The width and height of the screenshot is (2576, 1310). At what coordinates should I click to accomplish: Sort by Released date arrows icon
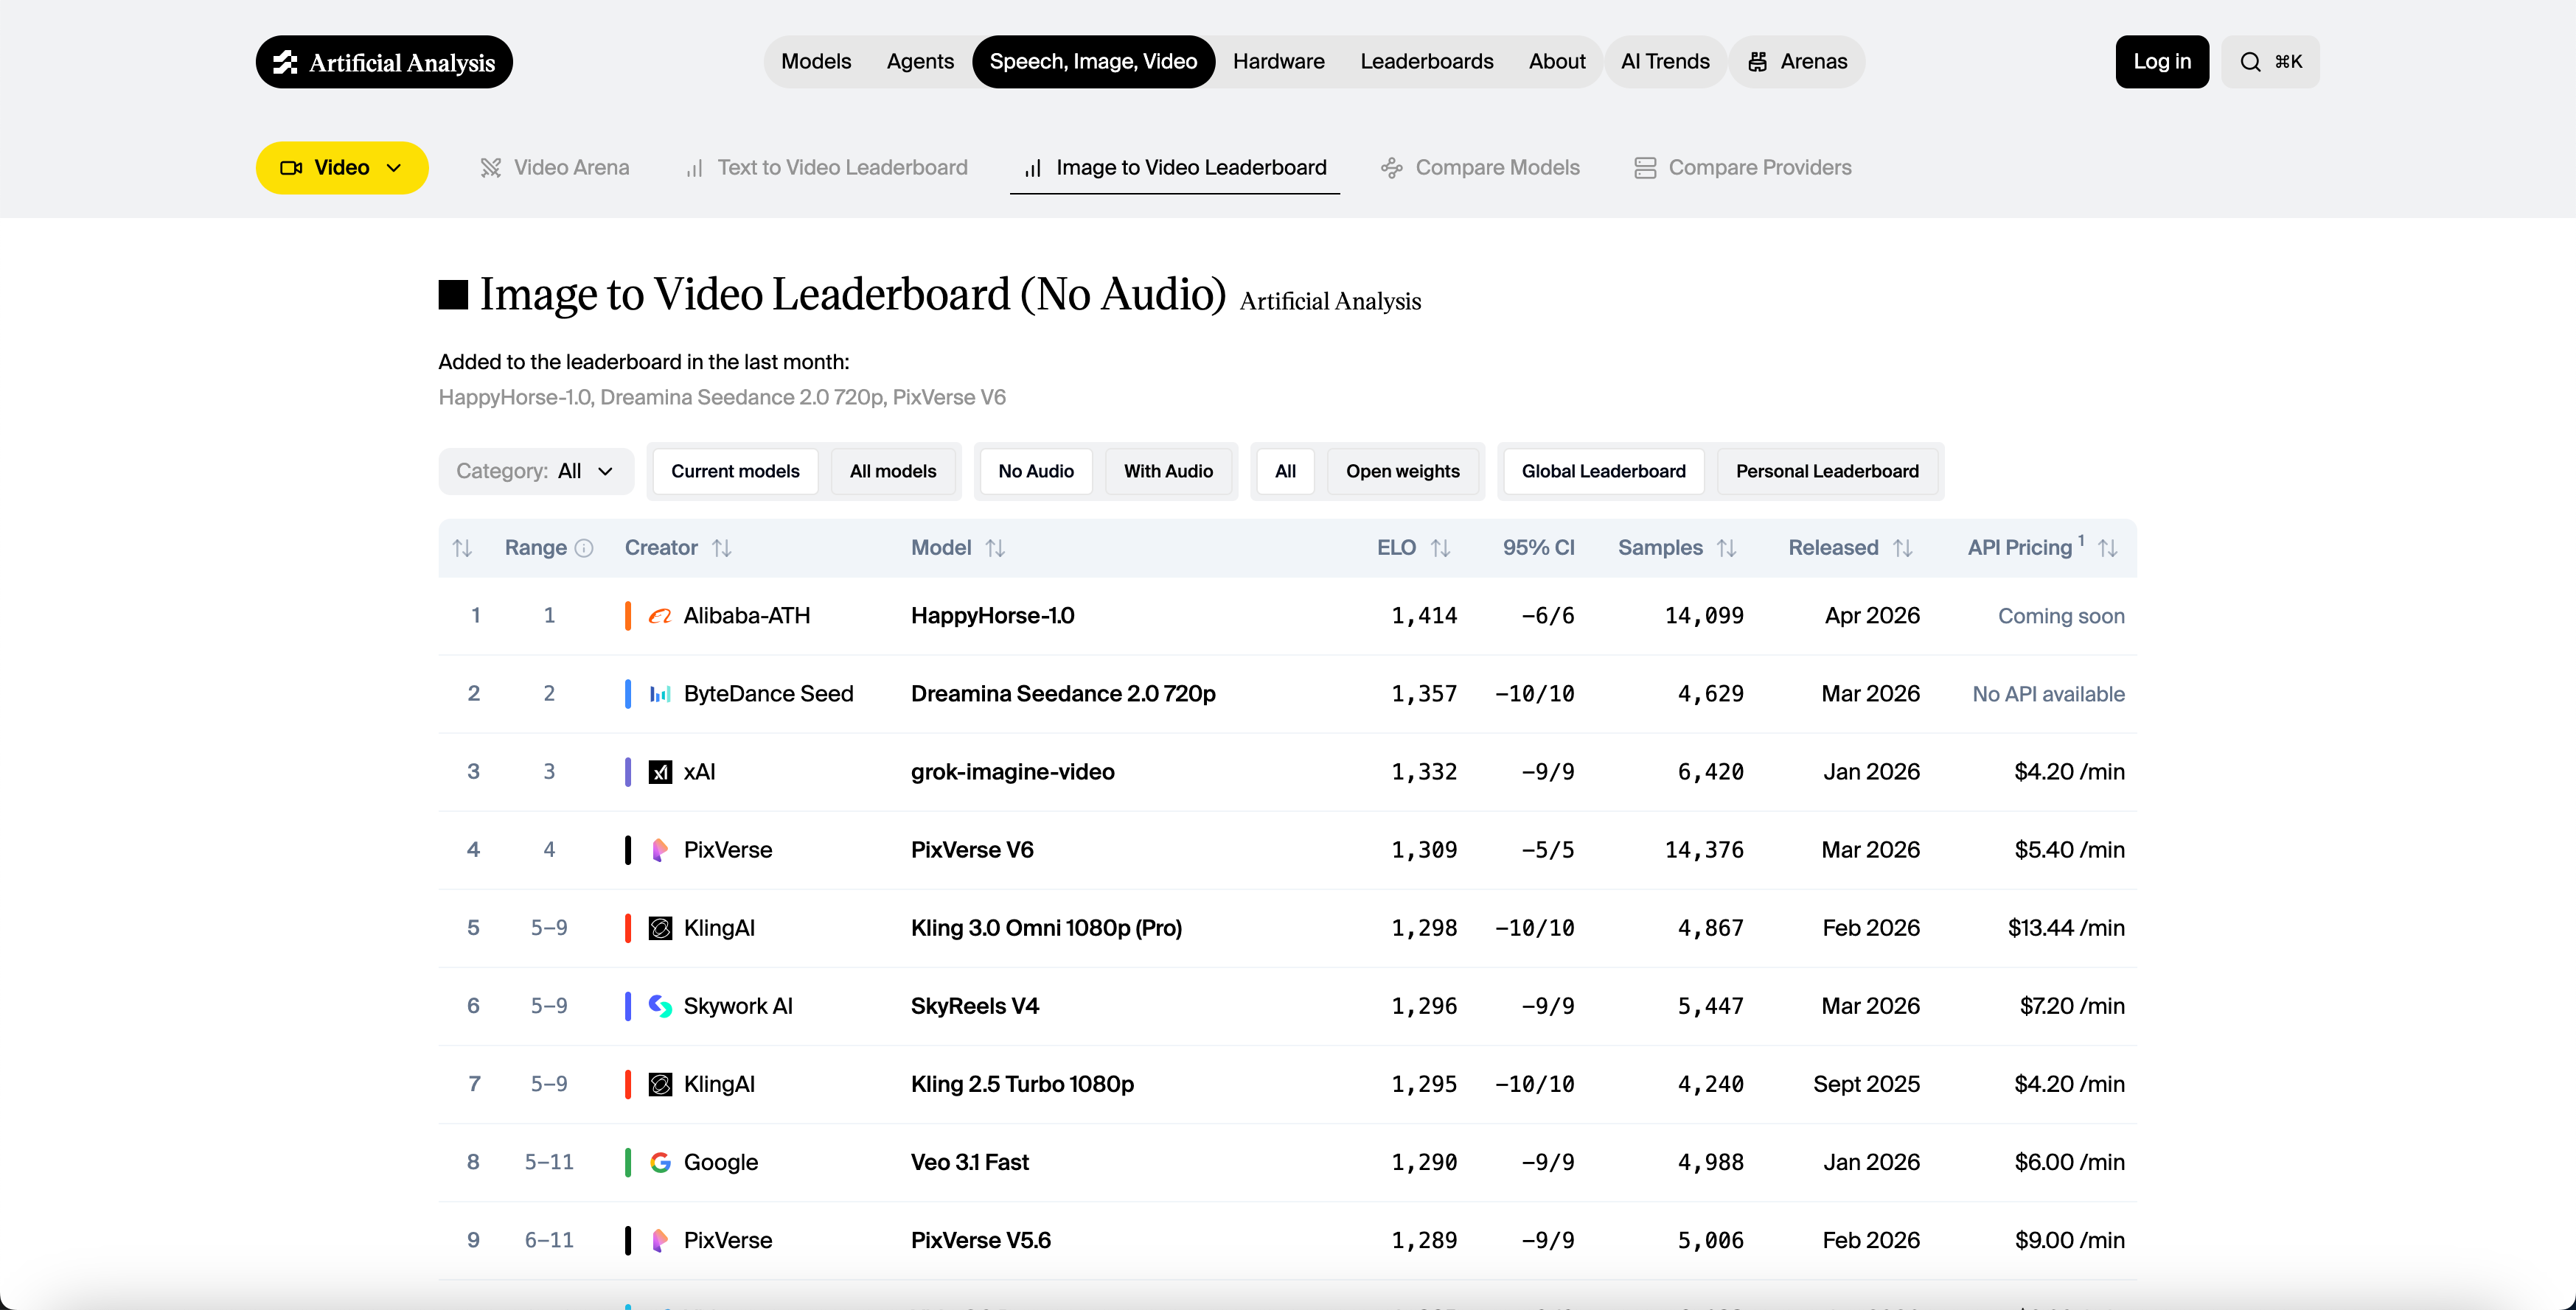coord(1903,547)
